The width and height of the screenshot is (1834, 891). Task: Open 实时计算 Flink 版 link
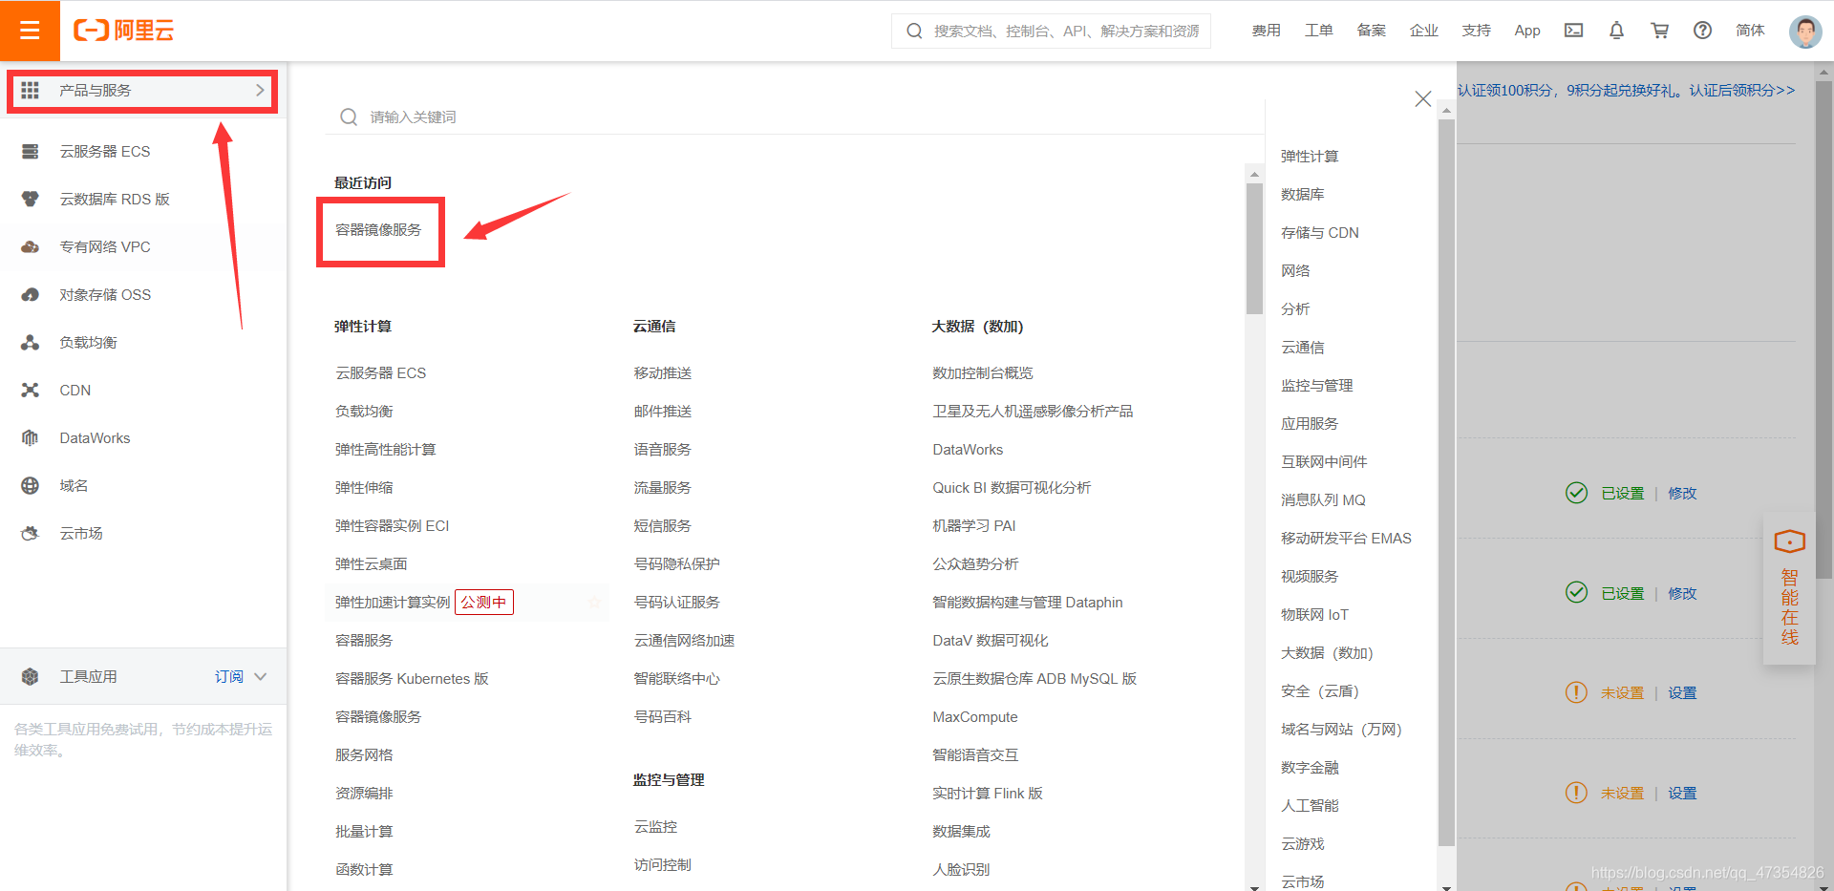(x=988, y=793)
